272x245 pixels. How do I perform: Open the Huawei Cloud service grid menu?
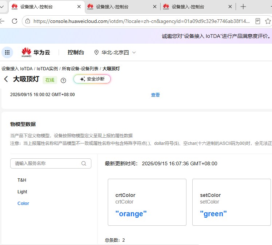pyautogui.click(x=7, y=52)
